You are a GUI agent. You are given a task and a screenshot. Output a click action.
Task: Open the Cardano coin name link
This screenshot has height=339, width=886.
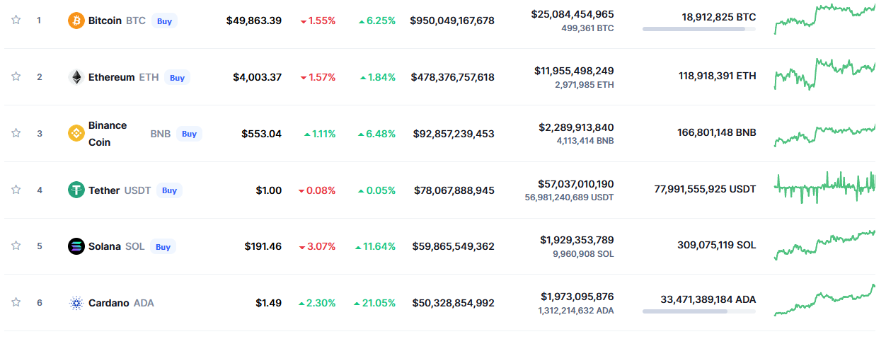click(108, 303)
